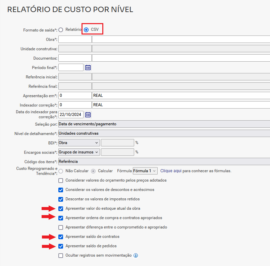
Task: Open Código dos itens field Referência
Action: tap(164, 161)
